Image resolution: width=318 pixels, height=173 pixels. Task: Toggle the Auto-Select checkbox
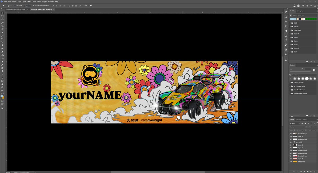(x=14, y=6)
